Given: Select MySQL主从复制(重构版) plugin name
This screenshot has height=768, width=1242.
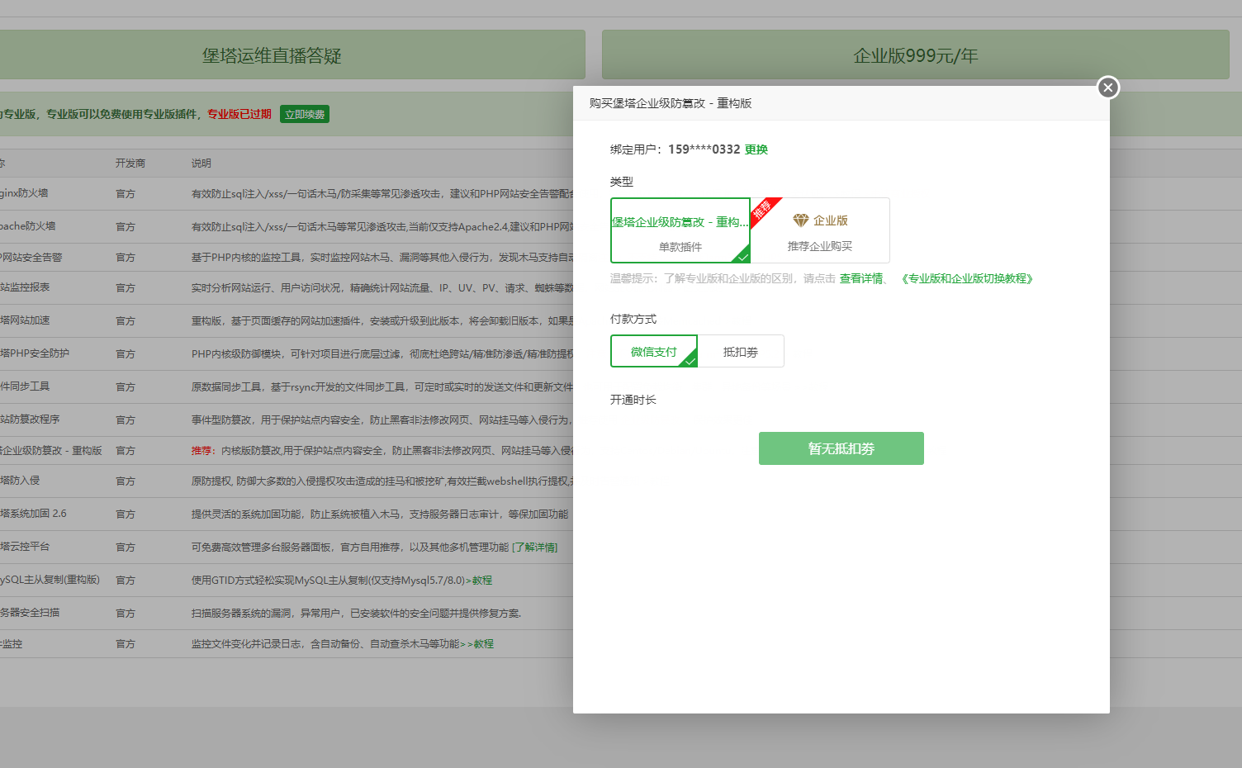Looking at the screenshot, I should (x=50, y=580).
